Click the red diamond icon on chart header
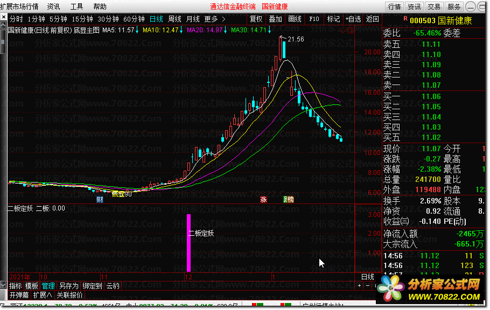490x310 pixels. click(343, 31)
